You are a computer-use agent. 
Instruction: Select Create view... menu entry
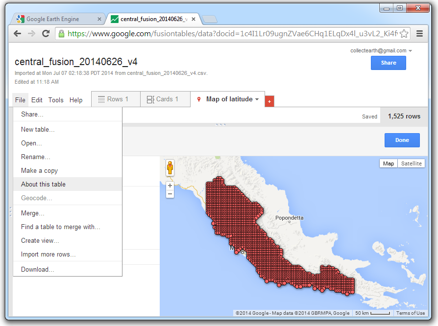coord(68,241)
